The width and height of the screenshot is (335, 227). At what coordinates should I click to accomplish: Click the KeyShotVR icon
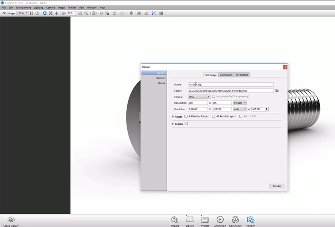[235, 219]
